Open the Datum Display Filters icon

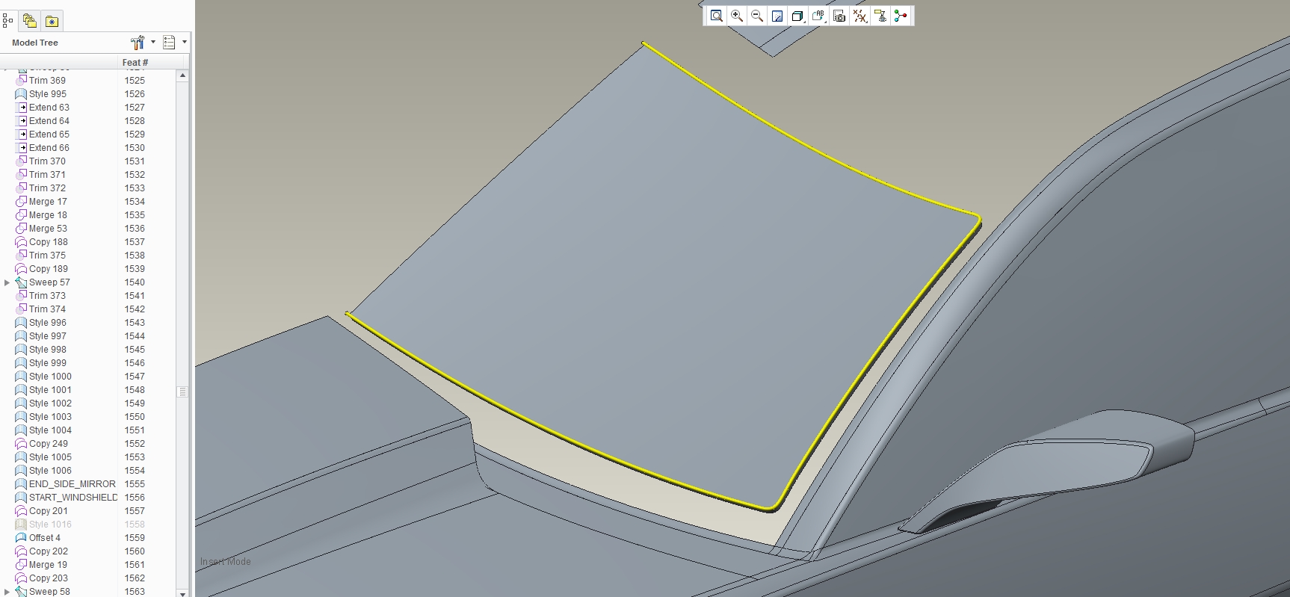[860, 16]
